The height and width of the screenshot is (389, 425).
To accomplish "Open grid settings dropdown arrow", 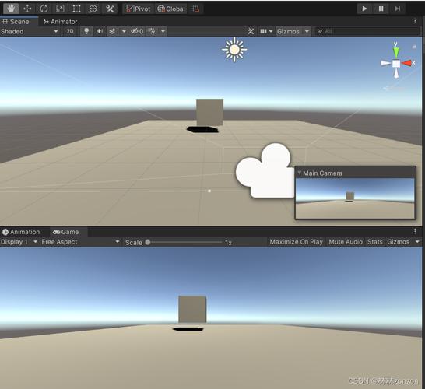I will 163,31.
